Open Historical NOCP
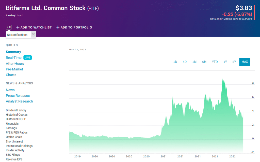This screenshot has width=260, height=162. pos(16,119)
